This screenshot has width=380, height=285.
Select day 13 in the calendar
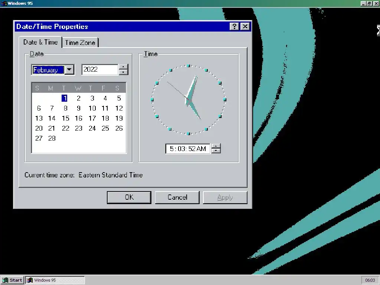coord(39,118)
